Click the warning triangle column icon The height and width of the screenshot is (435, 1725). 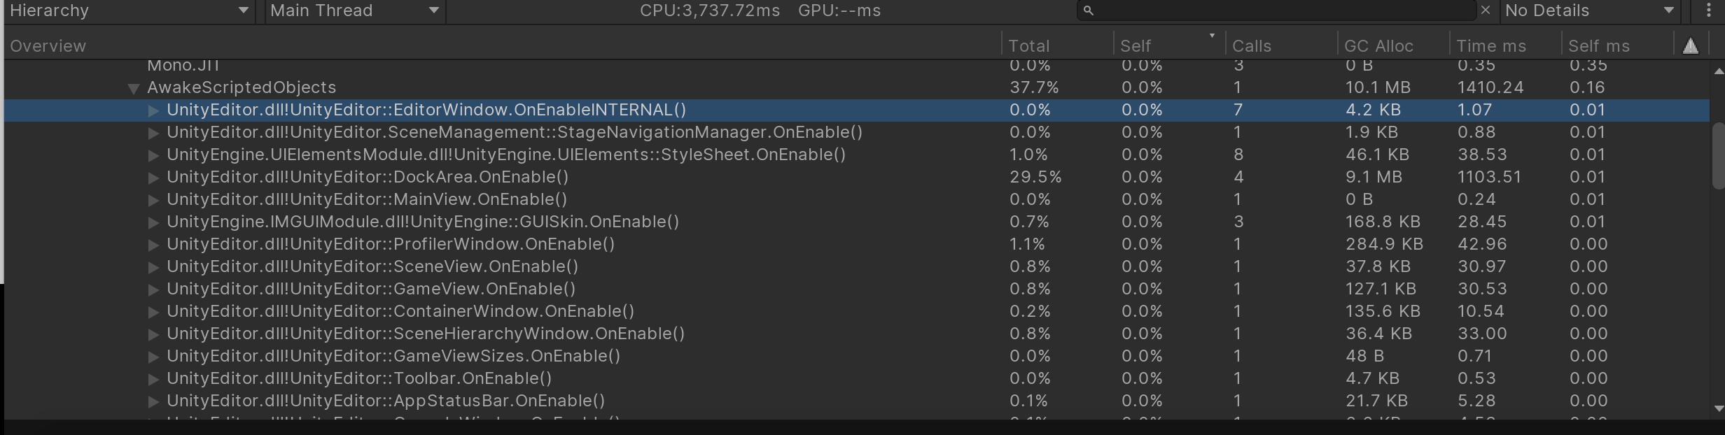1690,46
